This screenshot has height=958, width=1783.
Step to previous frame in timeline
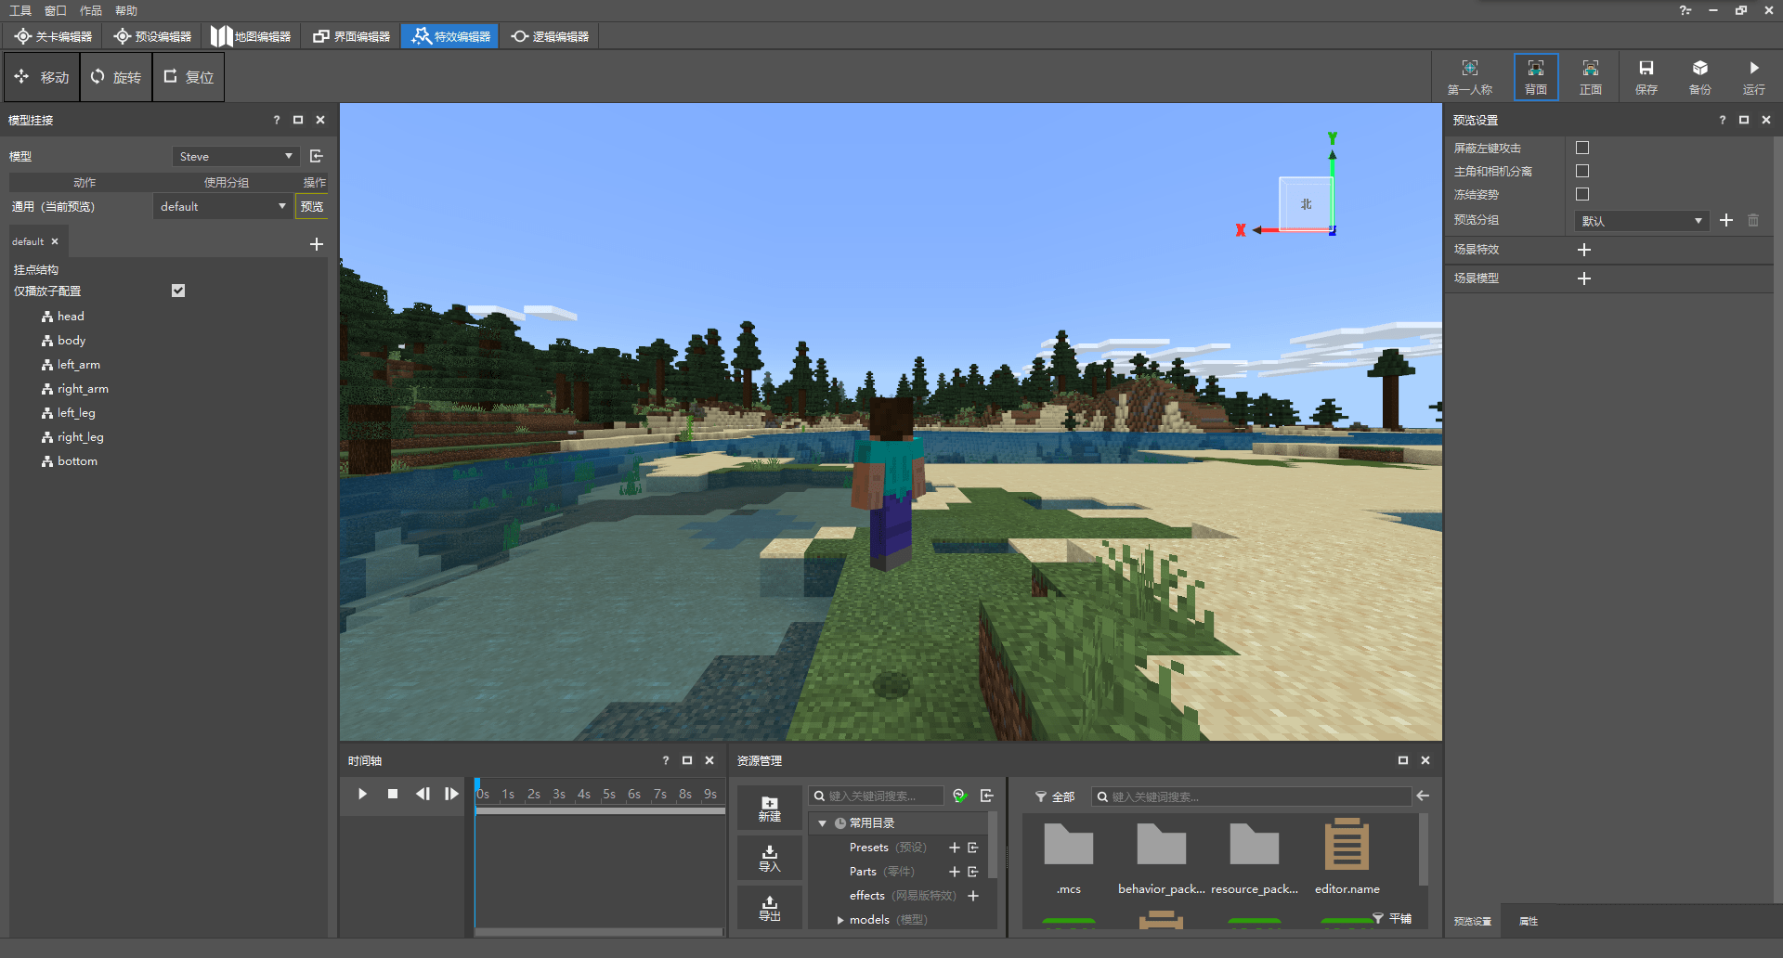point(423,794)
